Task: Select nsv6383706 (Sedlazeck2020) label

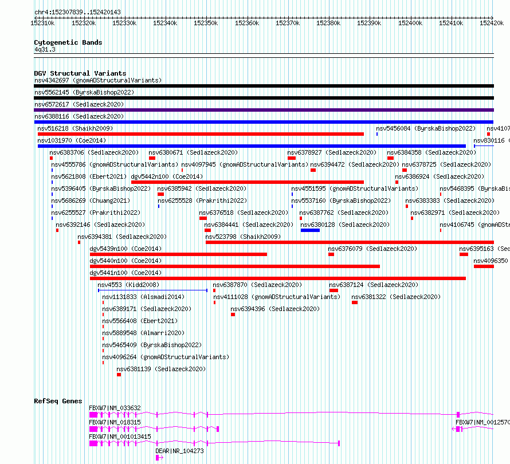Action: click(x=94, y=152)
